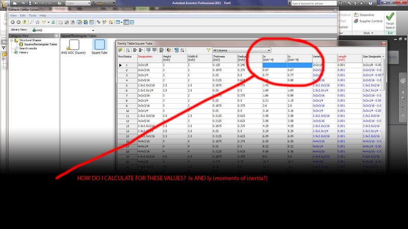Click the yellow Filter funnel in Content Center toolbar

click(x=44, y=22)
